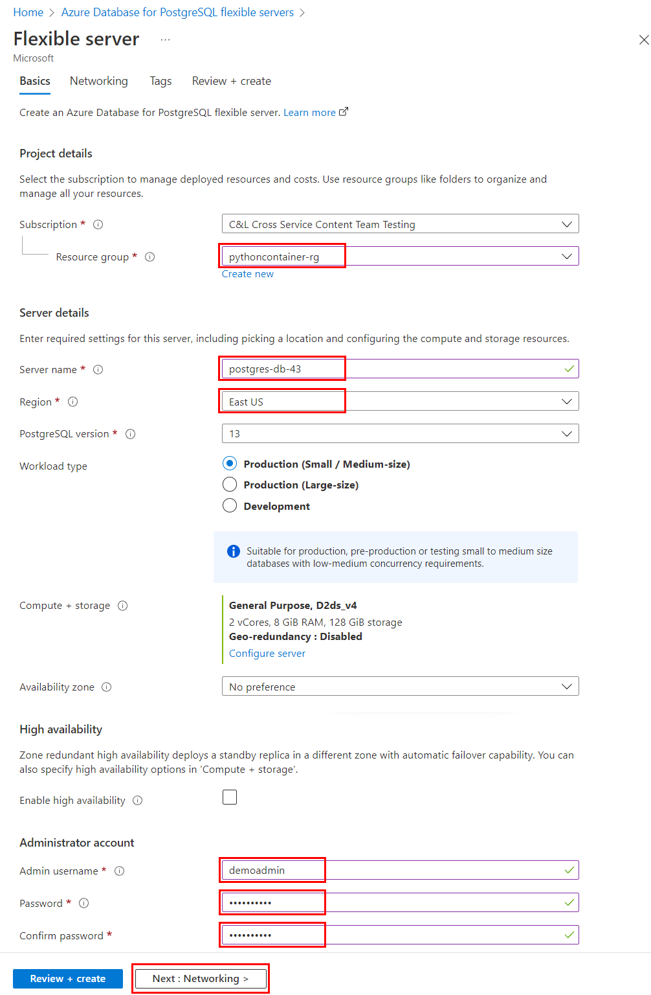Image resolution: width=651 pixels, height=995 pixels.
Task: Open the PostgreSQL version info icon
Action: pyautogui.click(x=130, y=433)
